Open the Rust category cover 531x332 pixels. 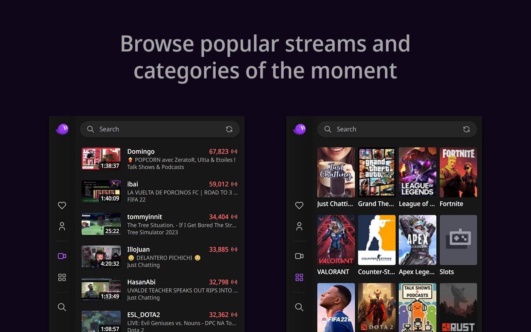tap(458, 308)
